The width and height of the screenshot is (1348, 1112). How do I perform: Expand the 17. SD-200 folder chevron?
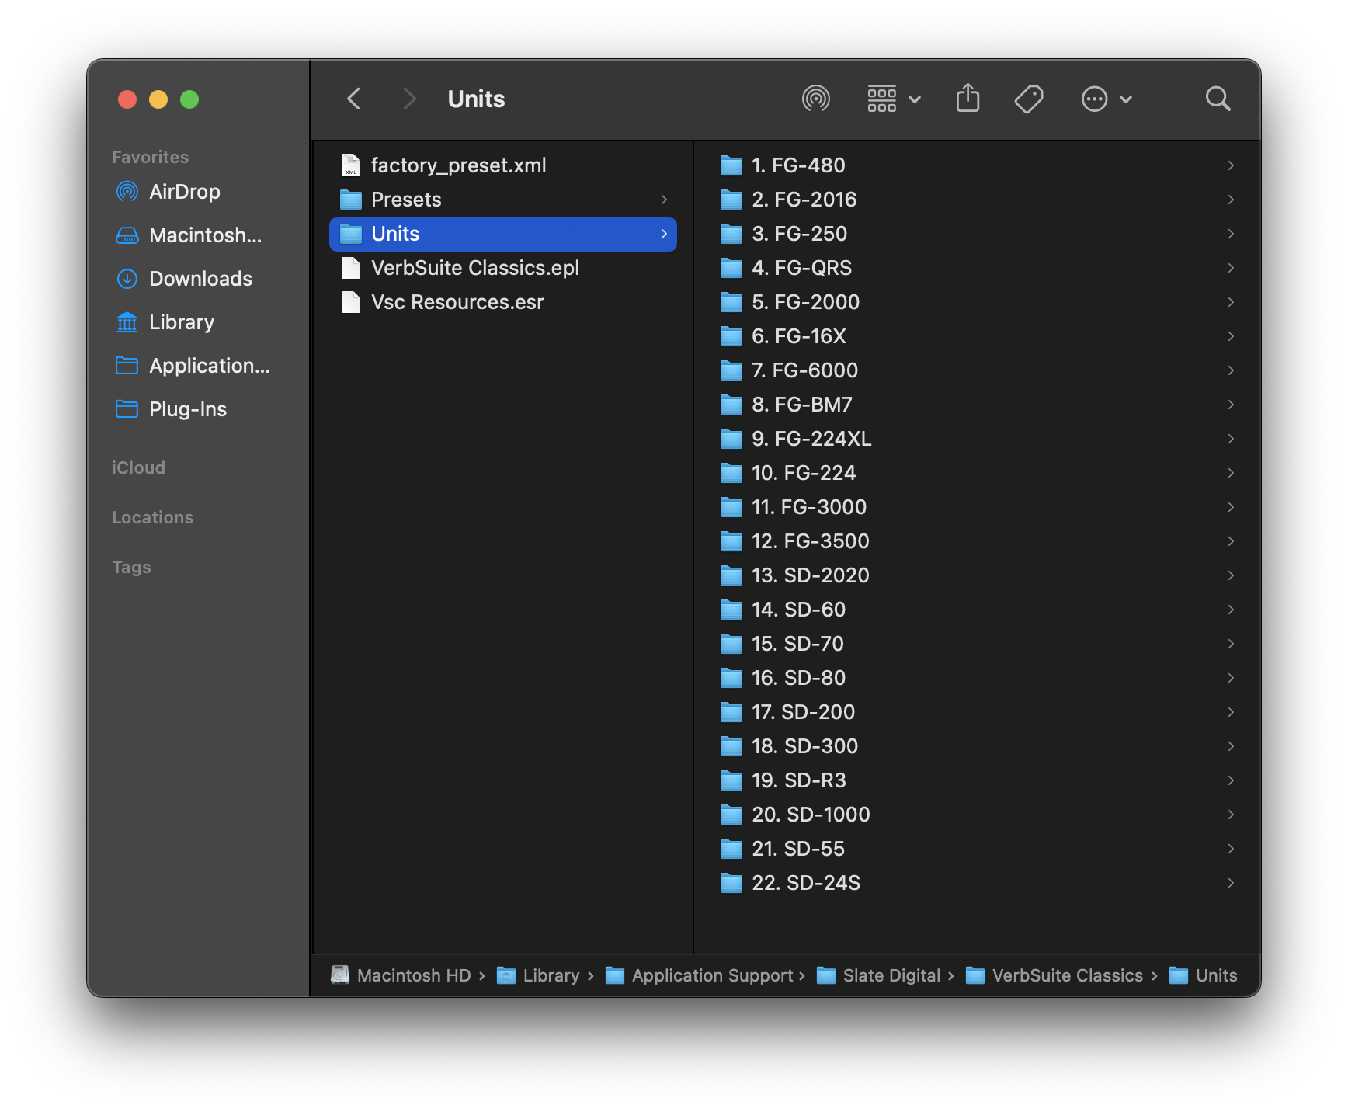pyautogui.click(x=1231, y=712)
